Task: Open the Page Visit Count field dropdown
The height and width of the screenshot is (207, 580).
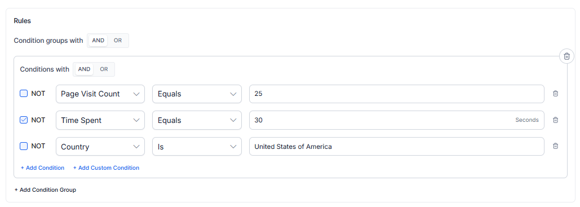Action: point(100,94)
